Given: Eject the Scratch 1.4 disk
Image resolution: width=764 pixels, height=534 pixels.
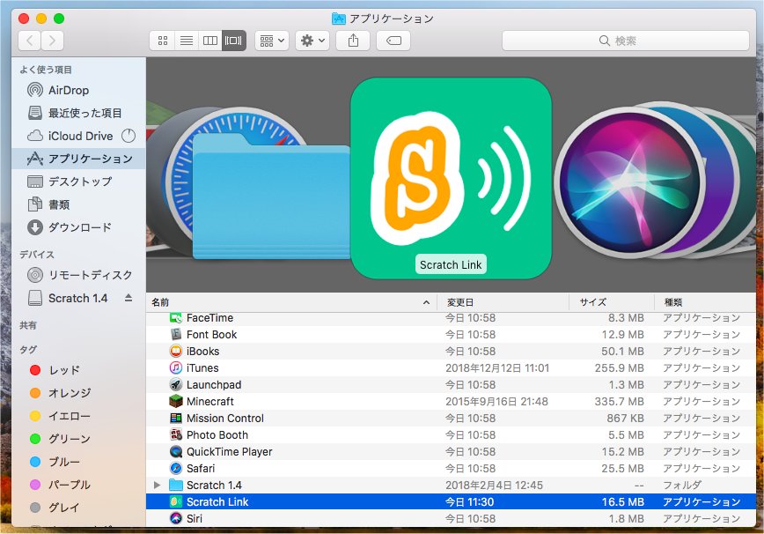Looking at the screenshot, I should (129, 298).
